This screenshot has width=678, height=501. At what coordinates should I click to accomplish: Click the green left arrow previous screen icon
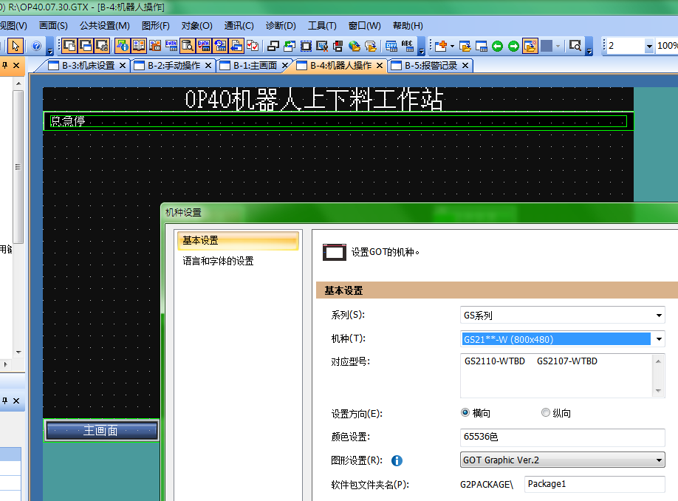click(x=498, y=46)
